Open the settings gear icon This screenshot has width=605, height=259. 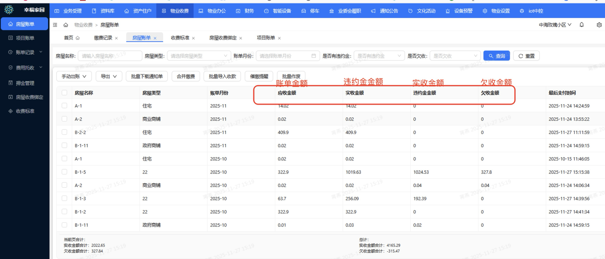pos(599,25)
